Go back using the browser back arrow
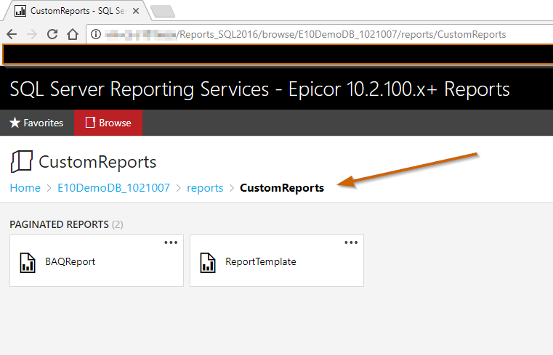 coord(12,34)
